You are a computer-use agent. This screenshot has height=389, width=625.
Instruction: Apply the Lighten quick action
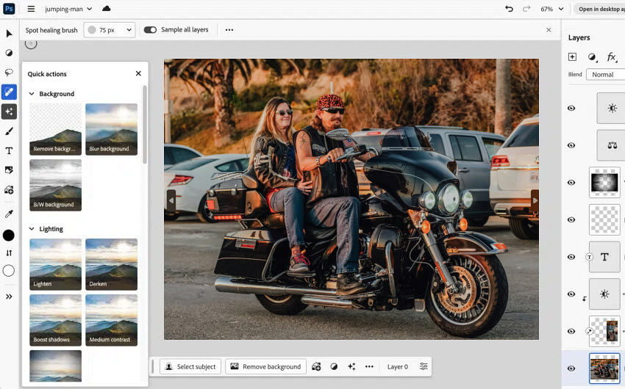pos(55,264)
